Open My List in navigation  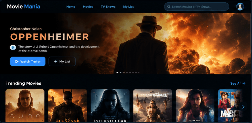point(128,7)
